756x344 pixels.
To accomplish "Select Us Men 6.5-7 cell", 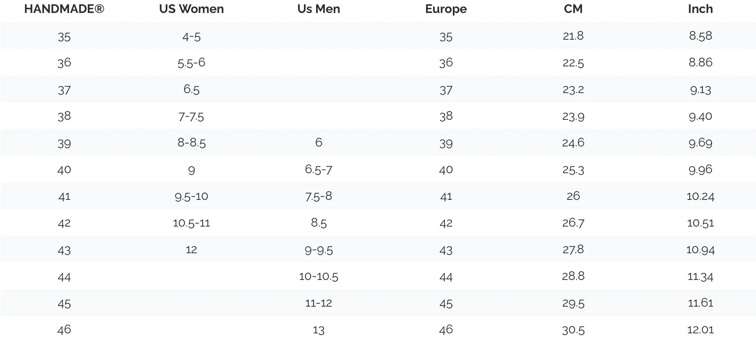I will tap(318, 169).
